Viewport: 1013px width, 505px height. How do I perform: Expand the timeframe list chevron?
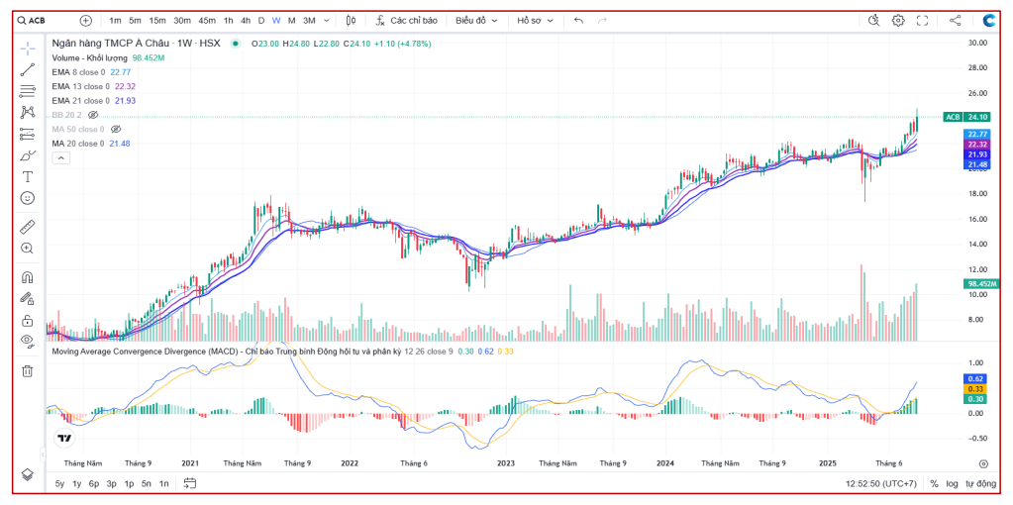click(x=326, y=20)
